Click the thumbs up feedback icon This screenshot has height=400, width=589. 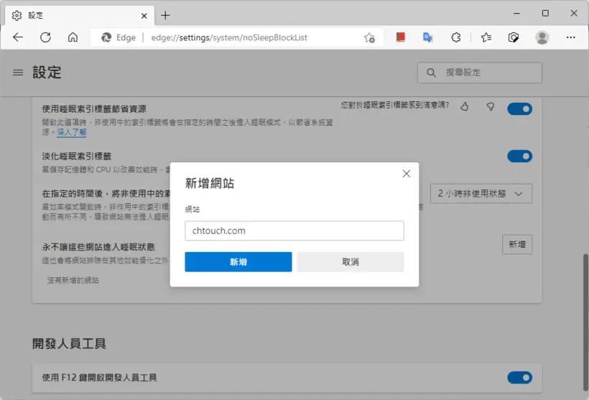[465, 107]
